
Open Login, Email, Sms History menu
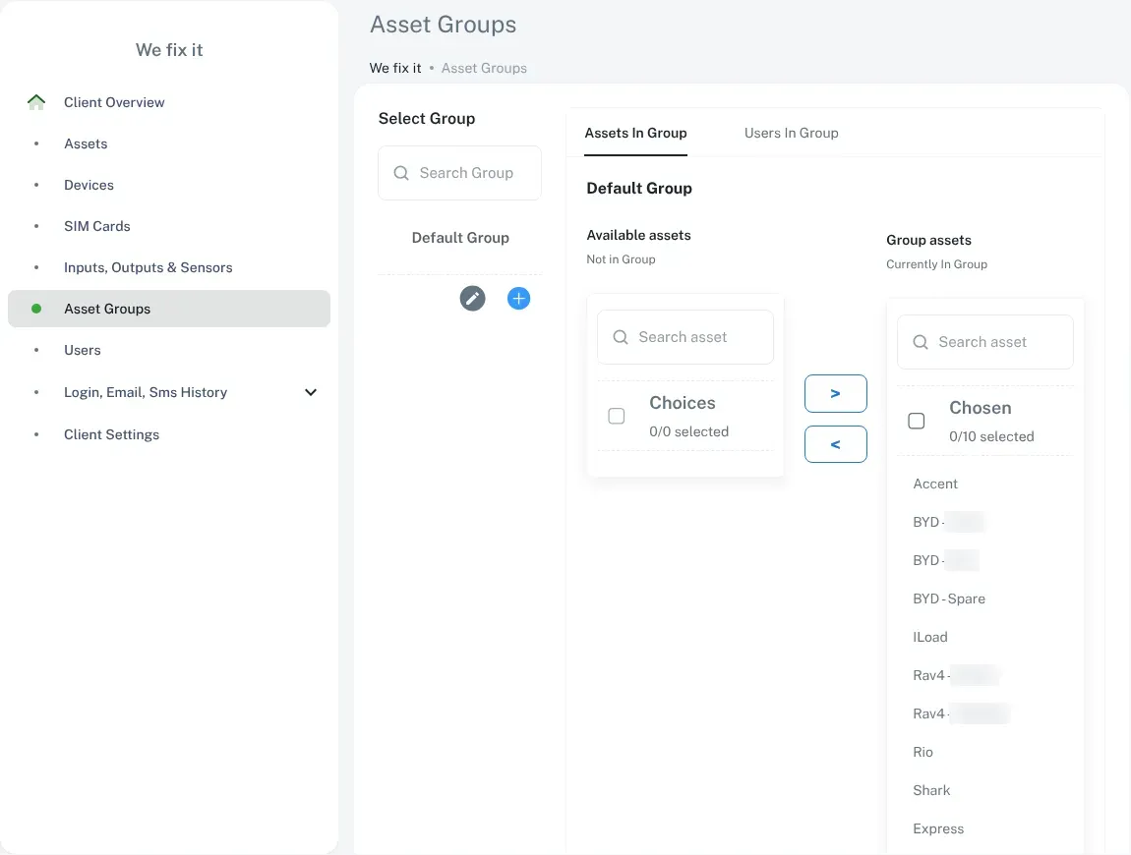pos(146,392)
